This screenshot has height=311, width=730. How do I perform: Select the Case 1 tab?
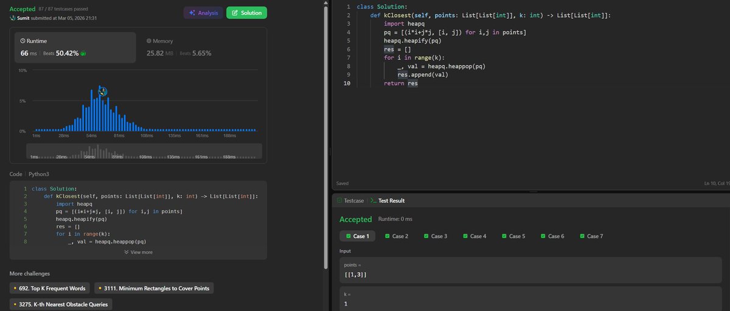tap(358, 236)
